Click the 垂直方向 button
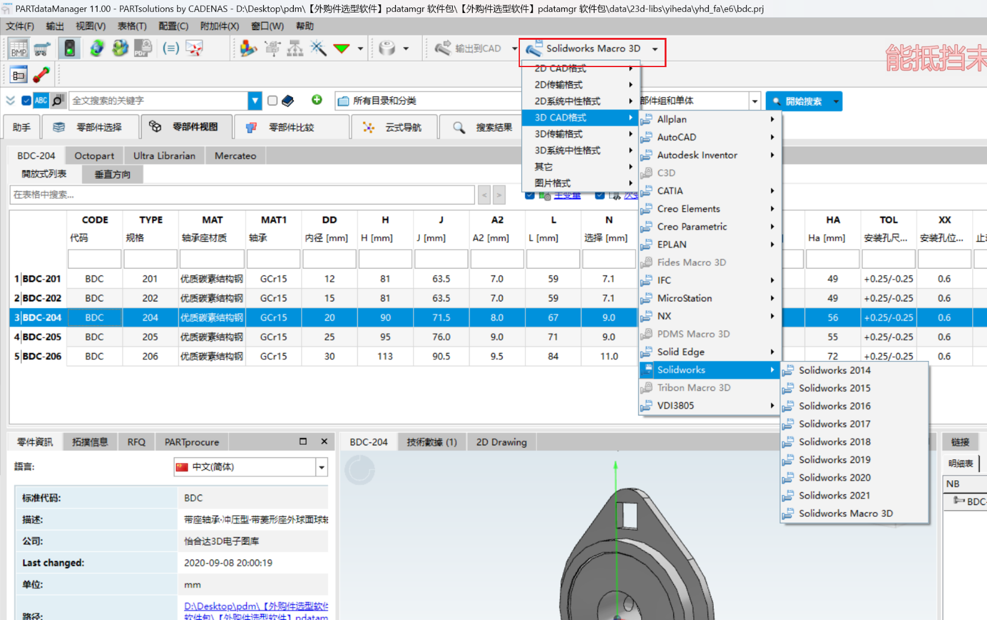The image size is (987, 620). coord(112,175)
